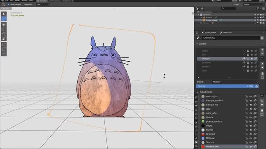The height and width of the screenshot is (149, 266).
Task: Lock the Alpha layer padlock
Action: [x=248, y=50]
